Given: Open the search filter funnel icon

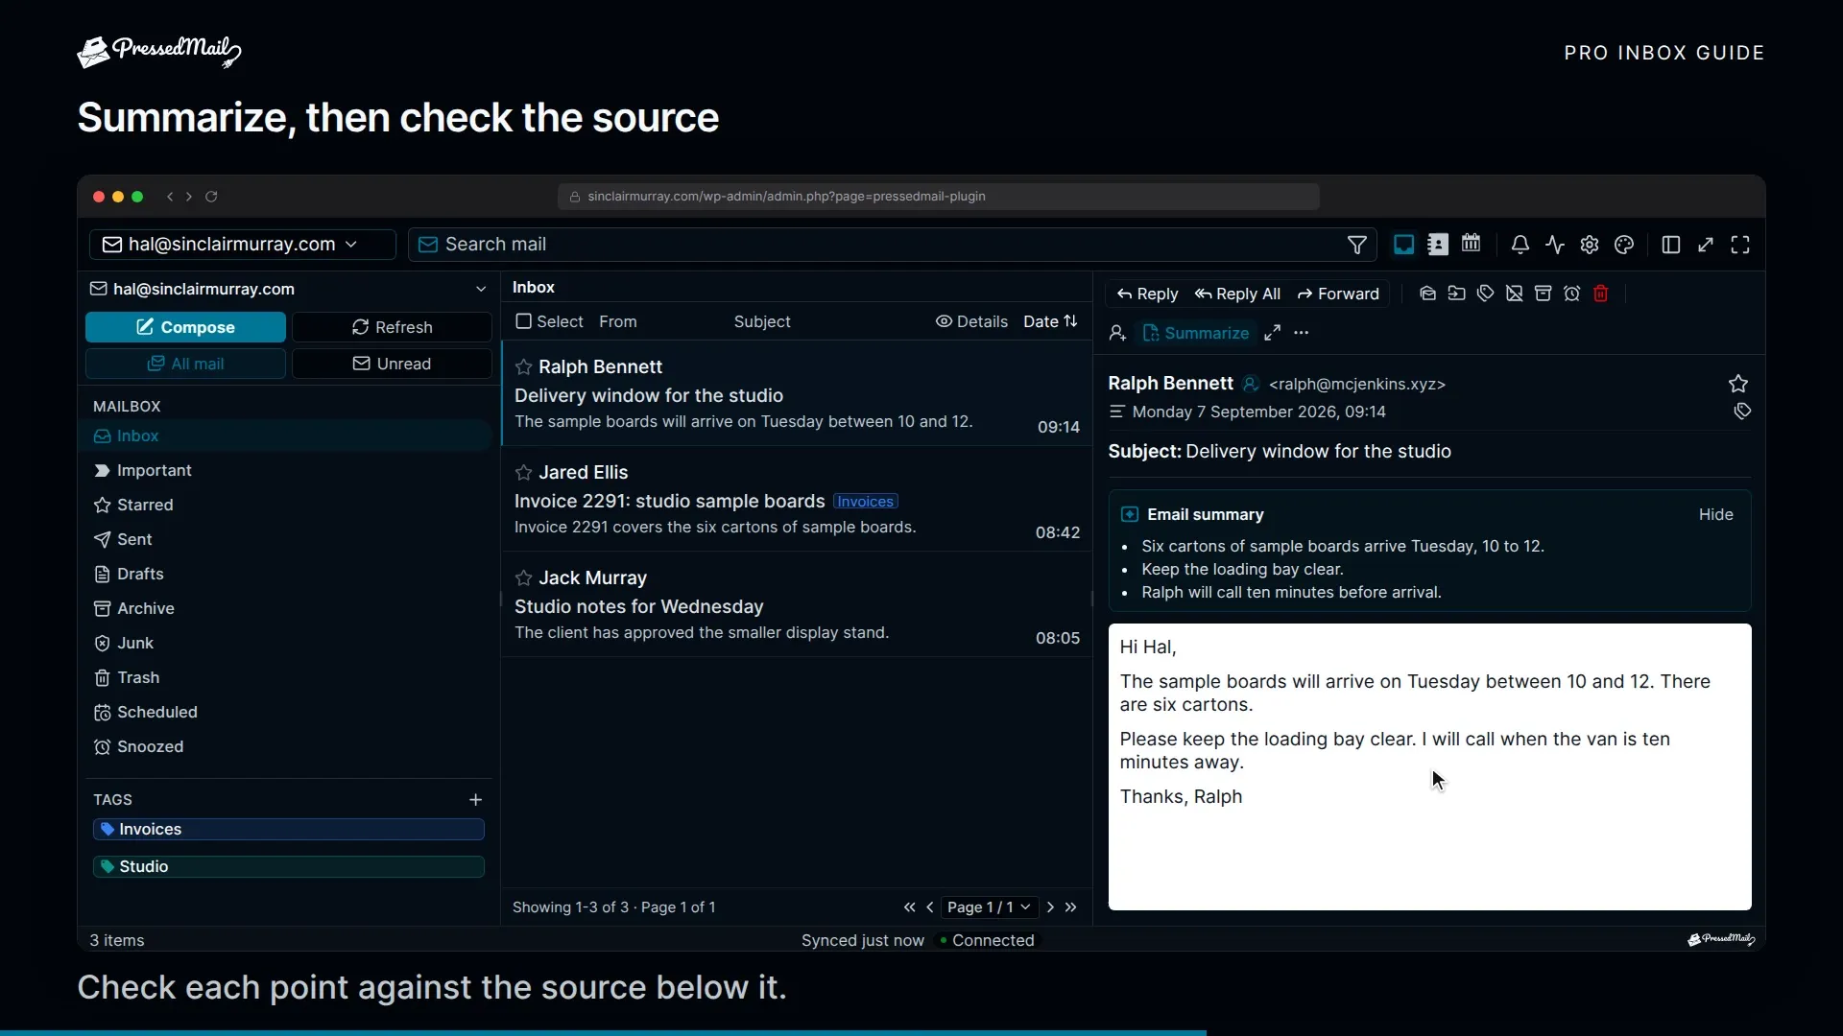Looking at the screenshot, I should pyautogui.click(x=1356, y=245).
